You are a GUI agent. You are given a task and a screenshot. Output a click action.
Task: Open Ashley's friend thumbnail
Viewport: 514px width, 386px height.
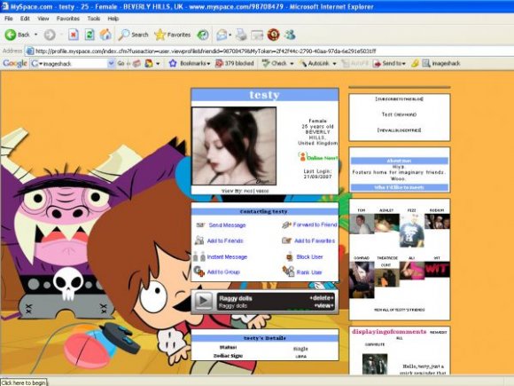tap(386, 223)
